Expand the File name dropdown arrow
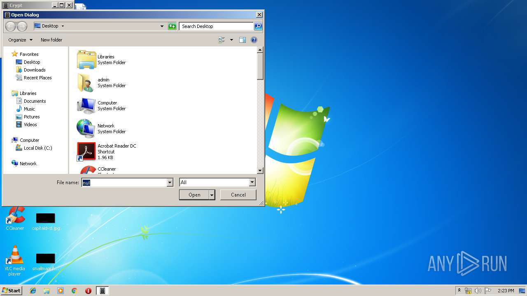 point(170,183)
